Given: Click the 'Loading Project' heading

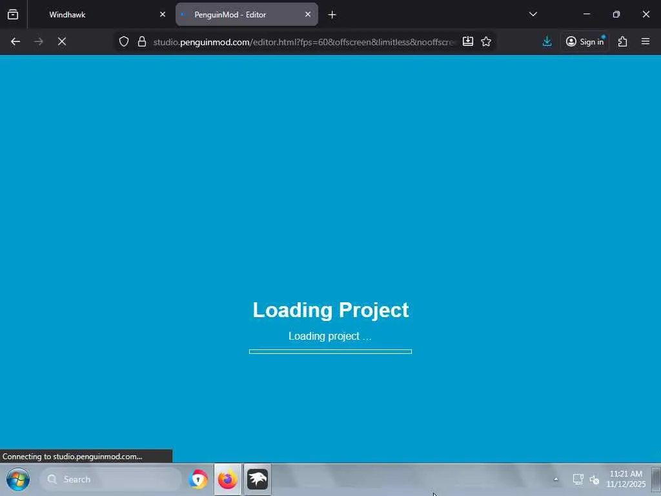Looking at the screenshot, I should 330,310.
